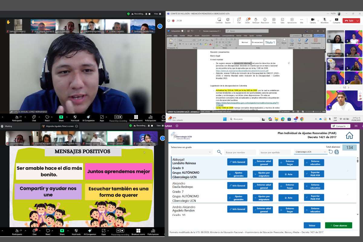The height and width of the screenshot is (242, 363).
Task: Click the magnifier search icon in PIAR
Action: coord(219,152)
